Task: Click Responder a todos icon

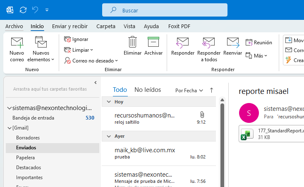Action: tap(208, 43)
